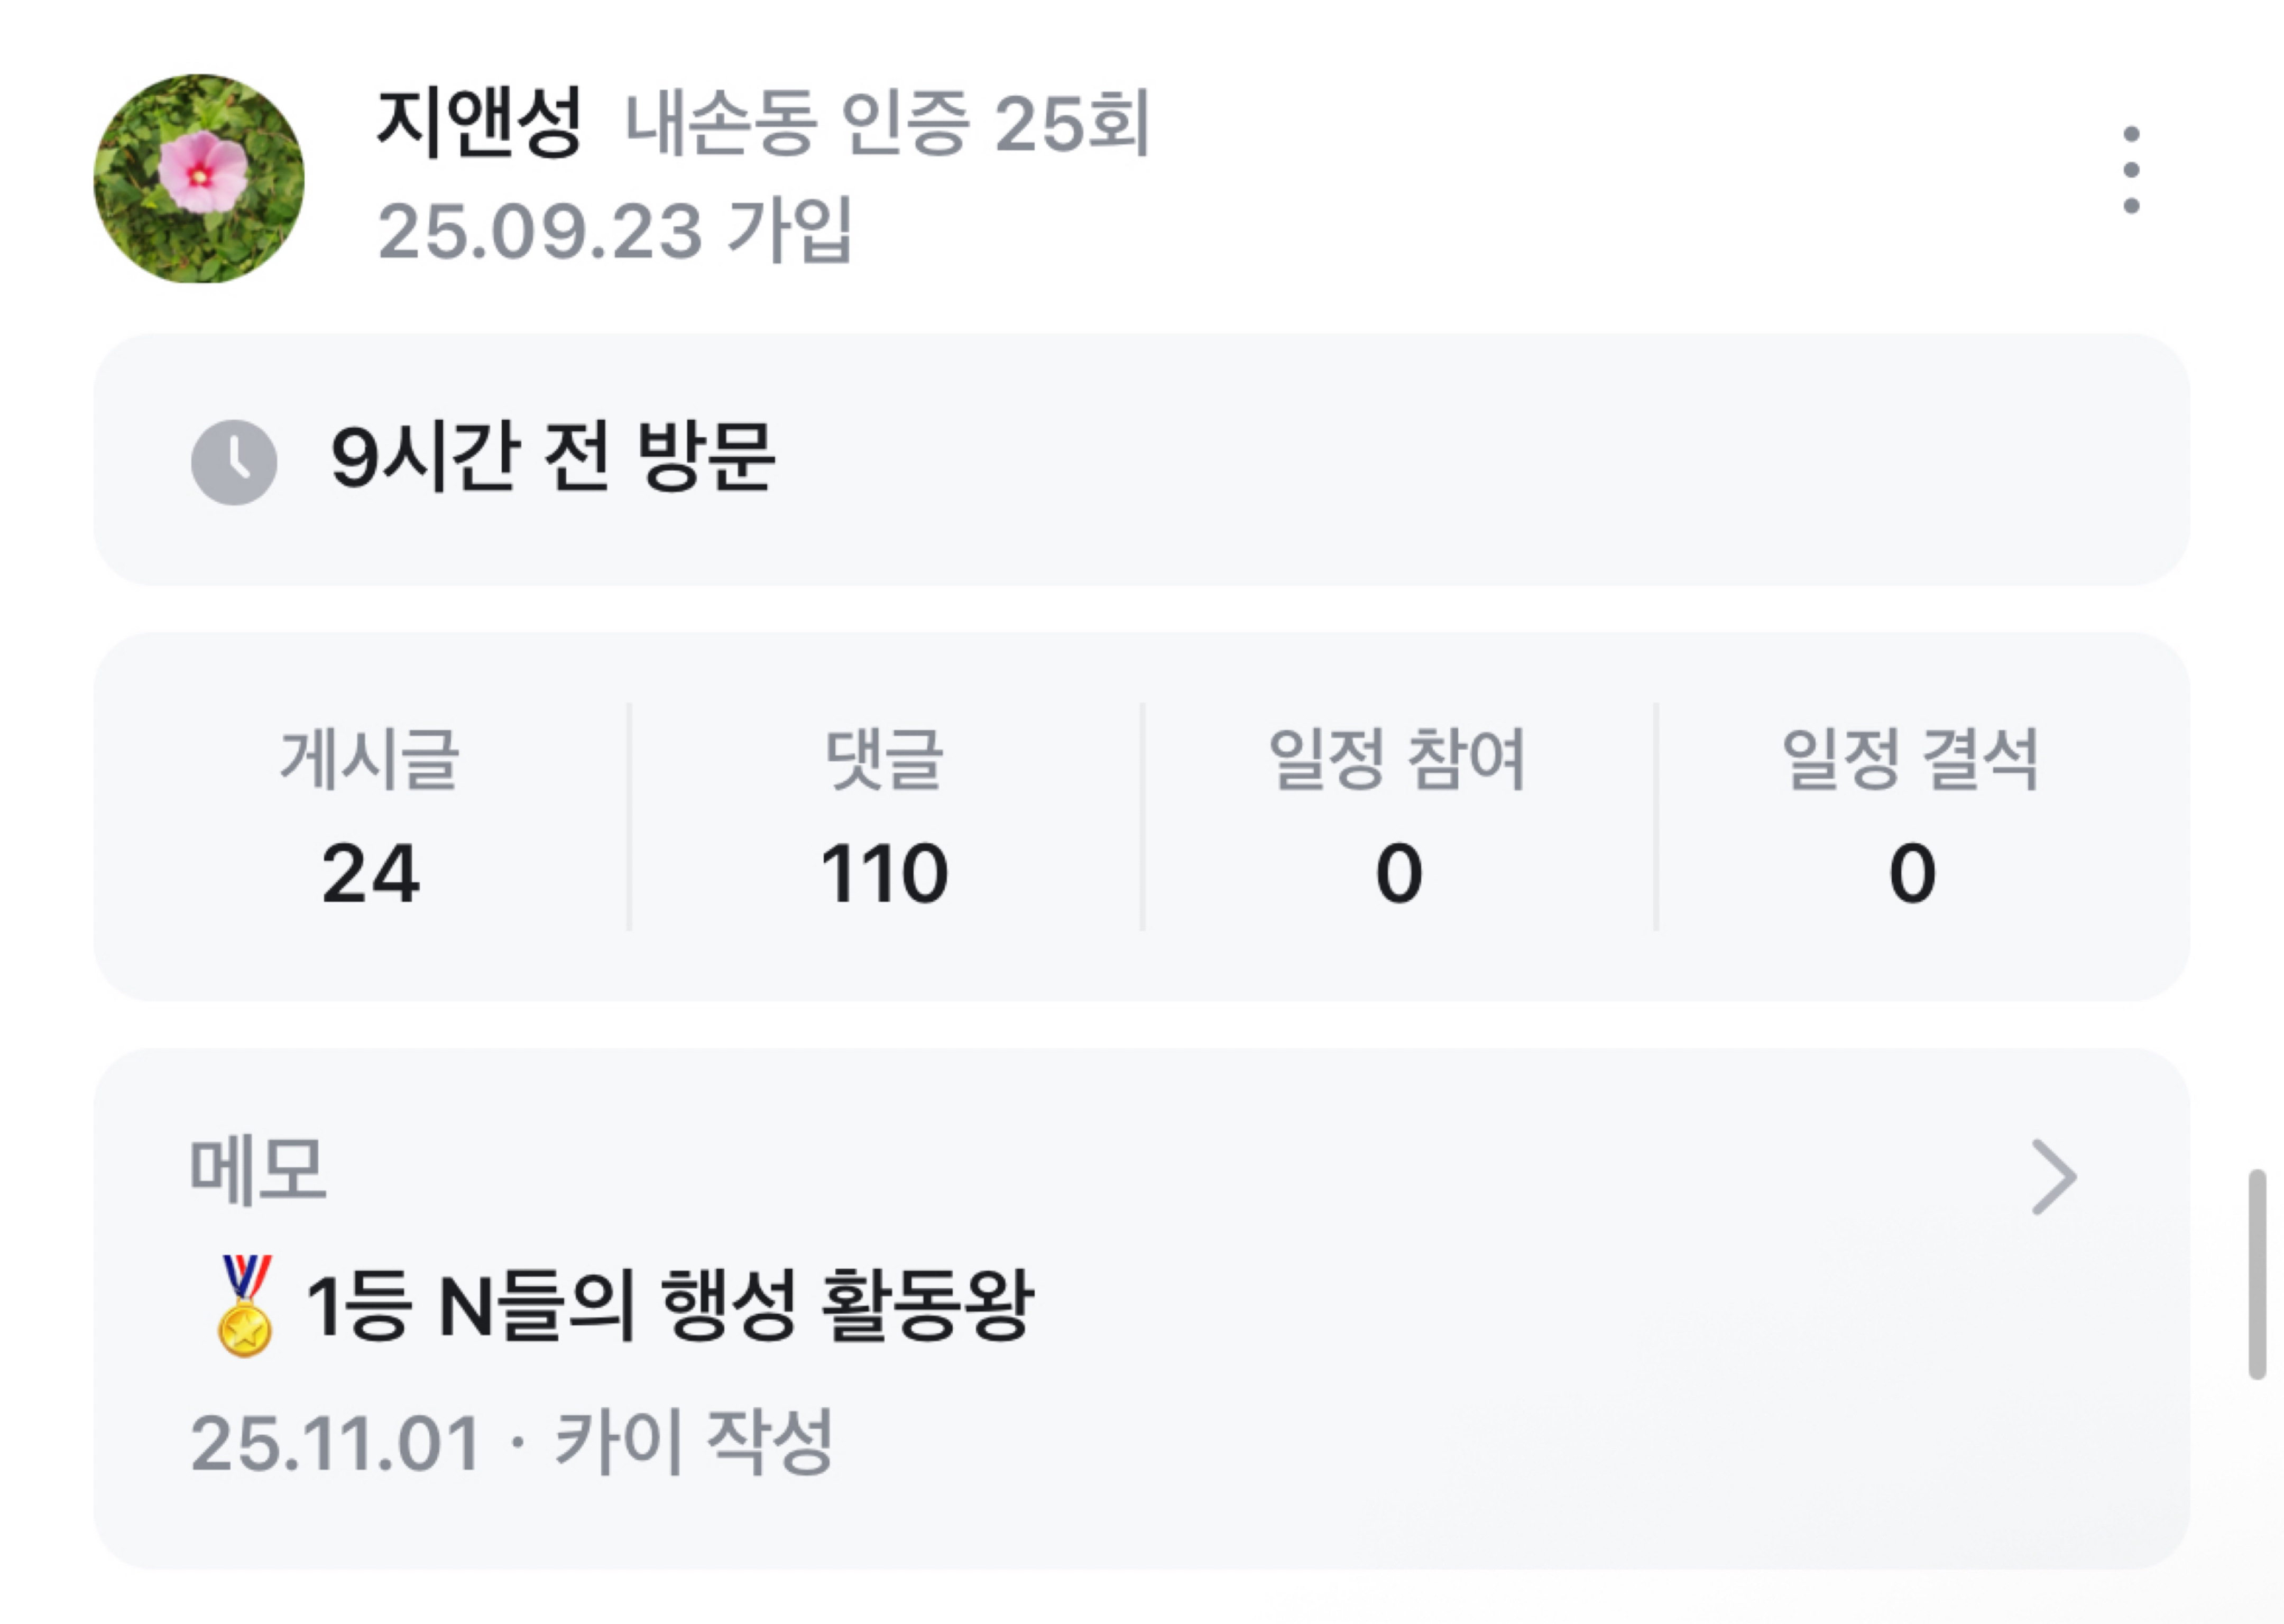The height and width of the screenshot is (1624, 2284).
Task: Click the comments count 110
Action: pyautogui.click(x=884, y=874)
